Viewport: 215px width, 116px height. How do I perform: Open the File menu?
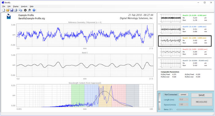click(4, 6)
